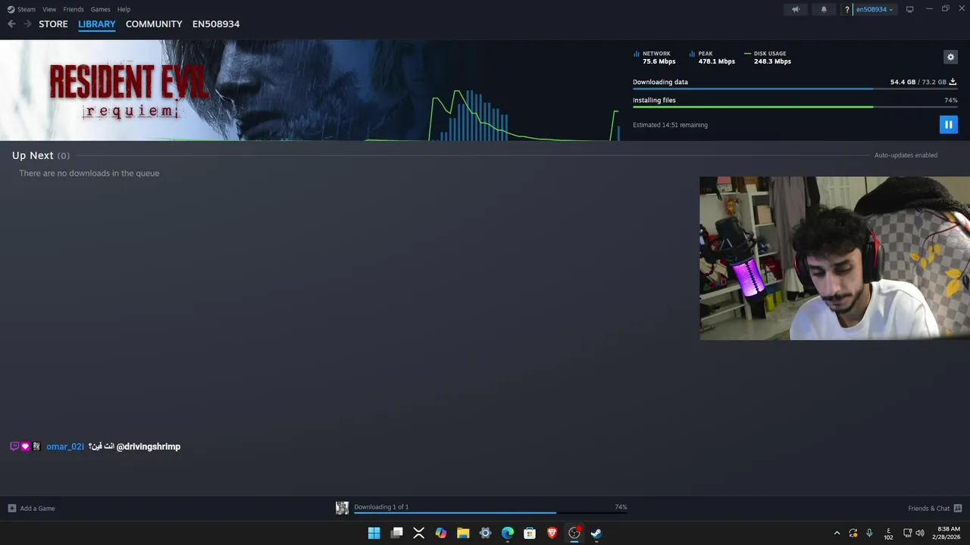The width and height of the screenshot is (970, 545).
Task: Click the NETWORK 75.6 Mbps readout
Action: 655,58
